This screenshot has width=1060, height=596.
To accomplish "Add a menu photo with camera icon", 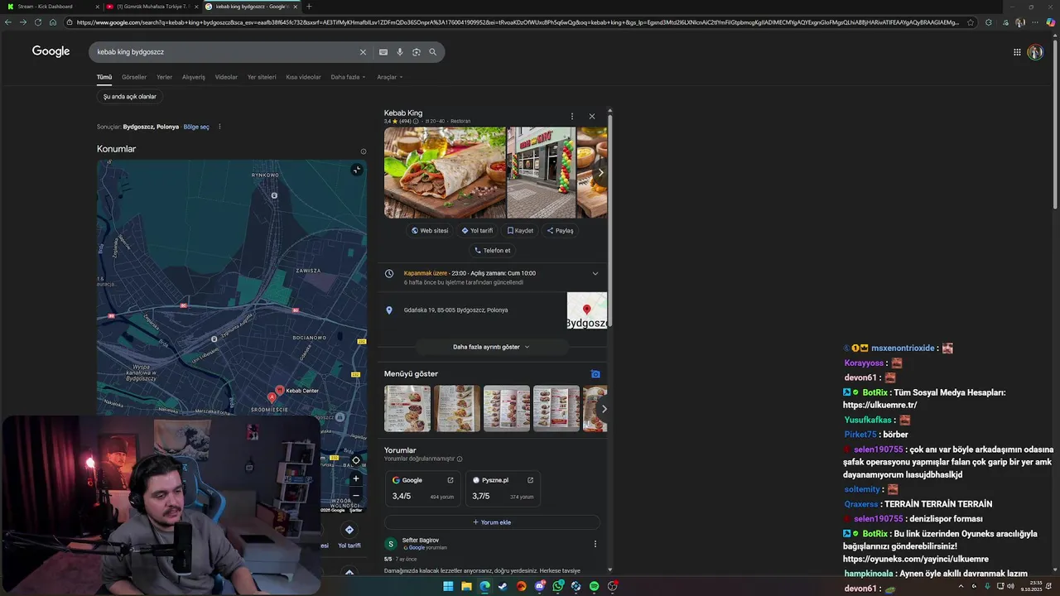I will point(595,374).
